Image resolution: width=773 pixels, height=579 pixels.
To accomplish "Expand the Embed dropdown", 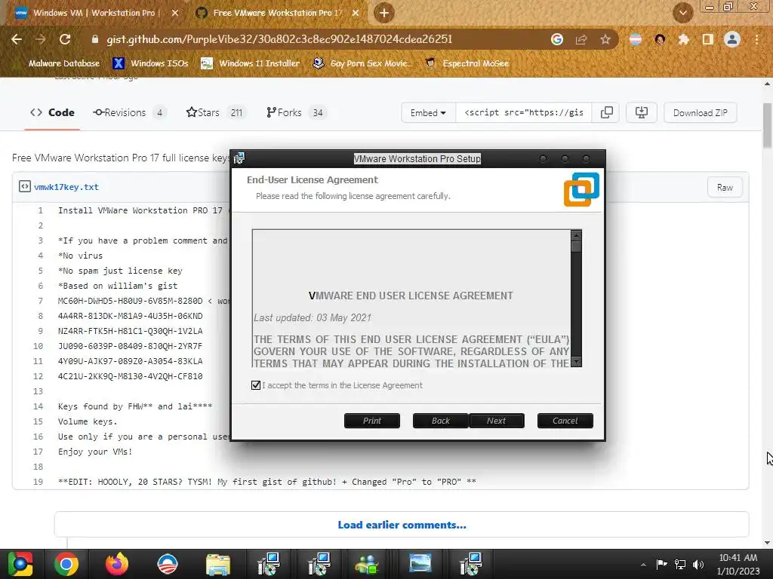I will [428, 113].
